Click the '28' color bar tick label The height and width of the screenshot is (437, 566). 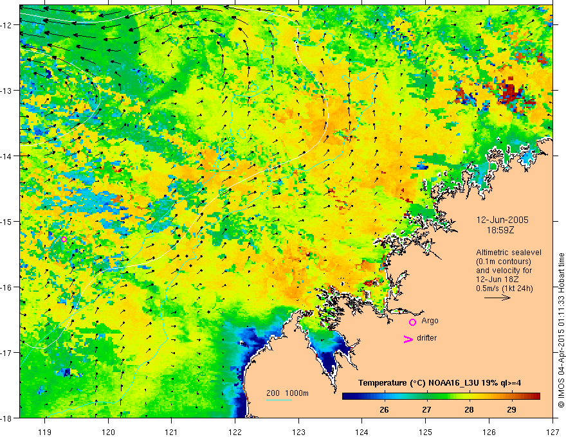tap(469, 409)
